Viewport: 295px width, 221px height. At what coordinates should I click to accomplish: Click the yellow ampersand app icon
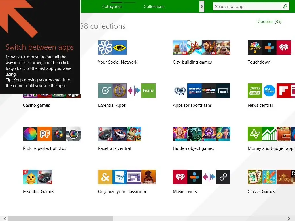(x=105, y=177)
